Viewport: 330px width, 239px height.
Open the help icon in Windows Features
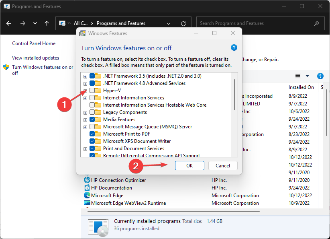click(234, 47)
